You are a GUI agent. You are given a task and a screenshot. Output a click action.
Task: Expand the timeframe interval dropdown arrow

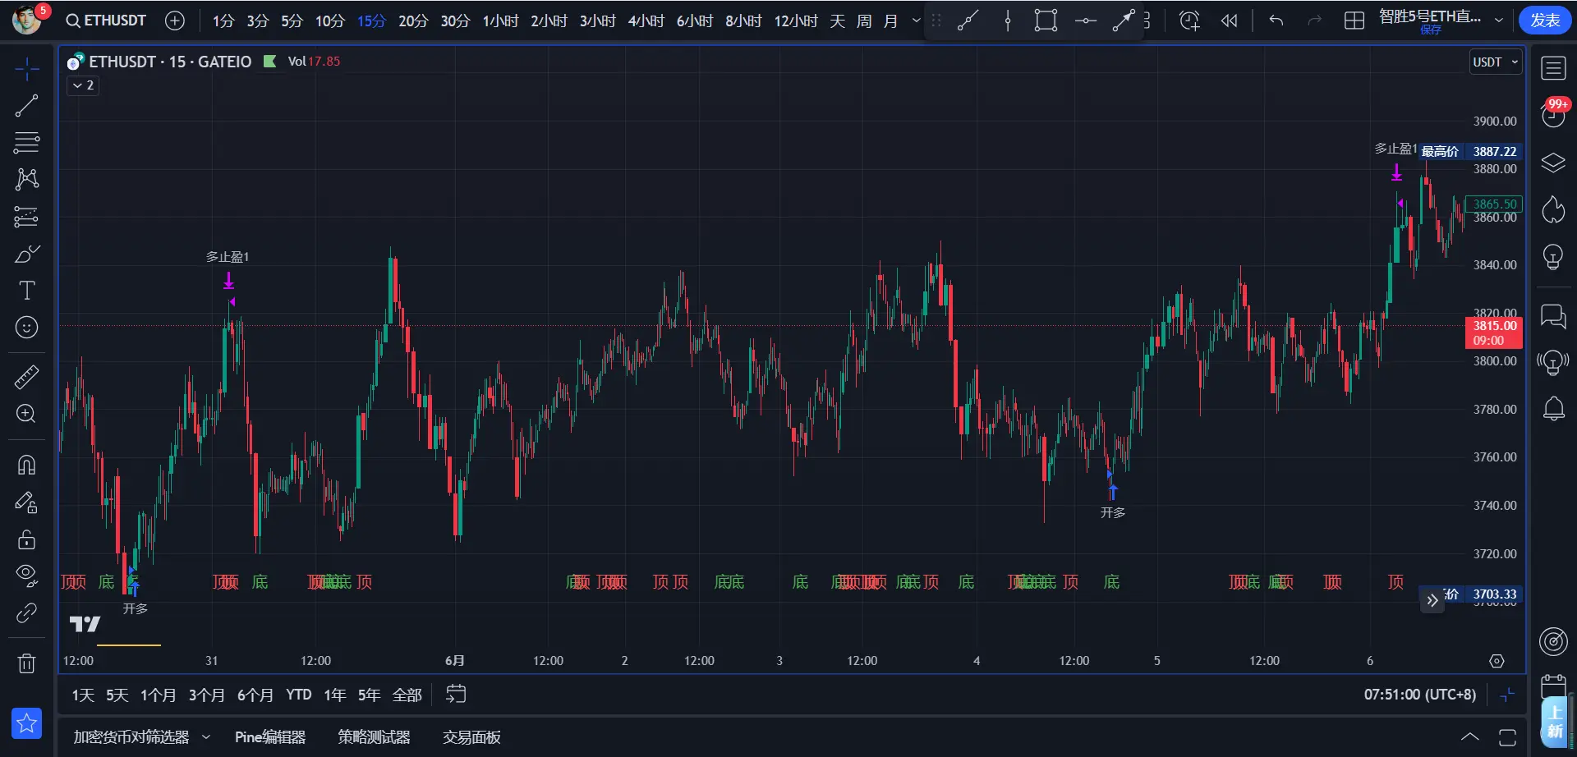[x=916, y=21]
